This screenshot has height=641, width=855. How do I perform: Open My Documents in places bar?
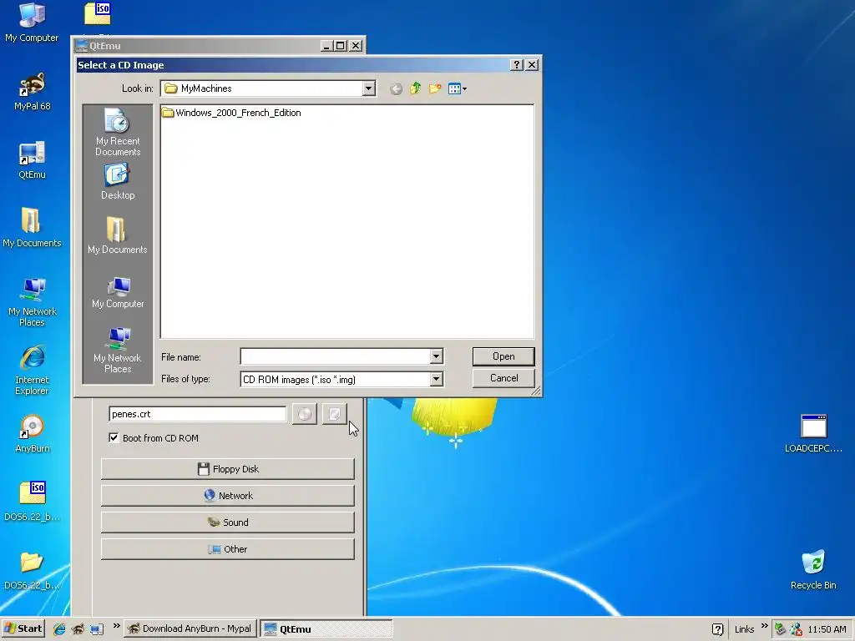(118, 235)
